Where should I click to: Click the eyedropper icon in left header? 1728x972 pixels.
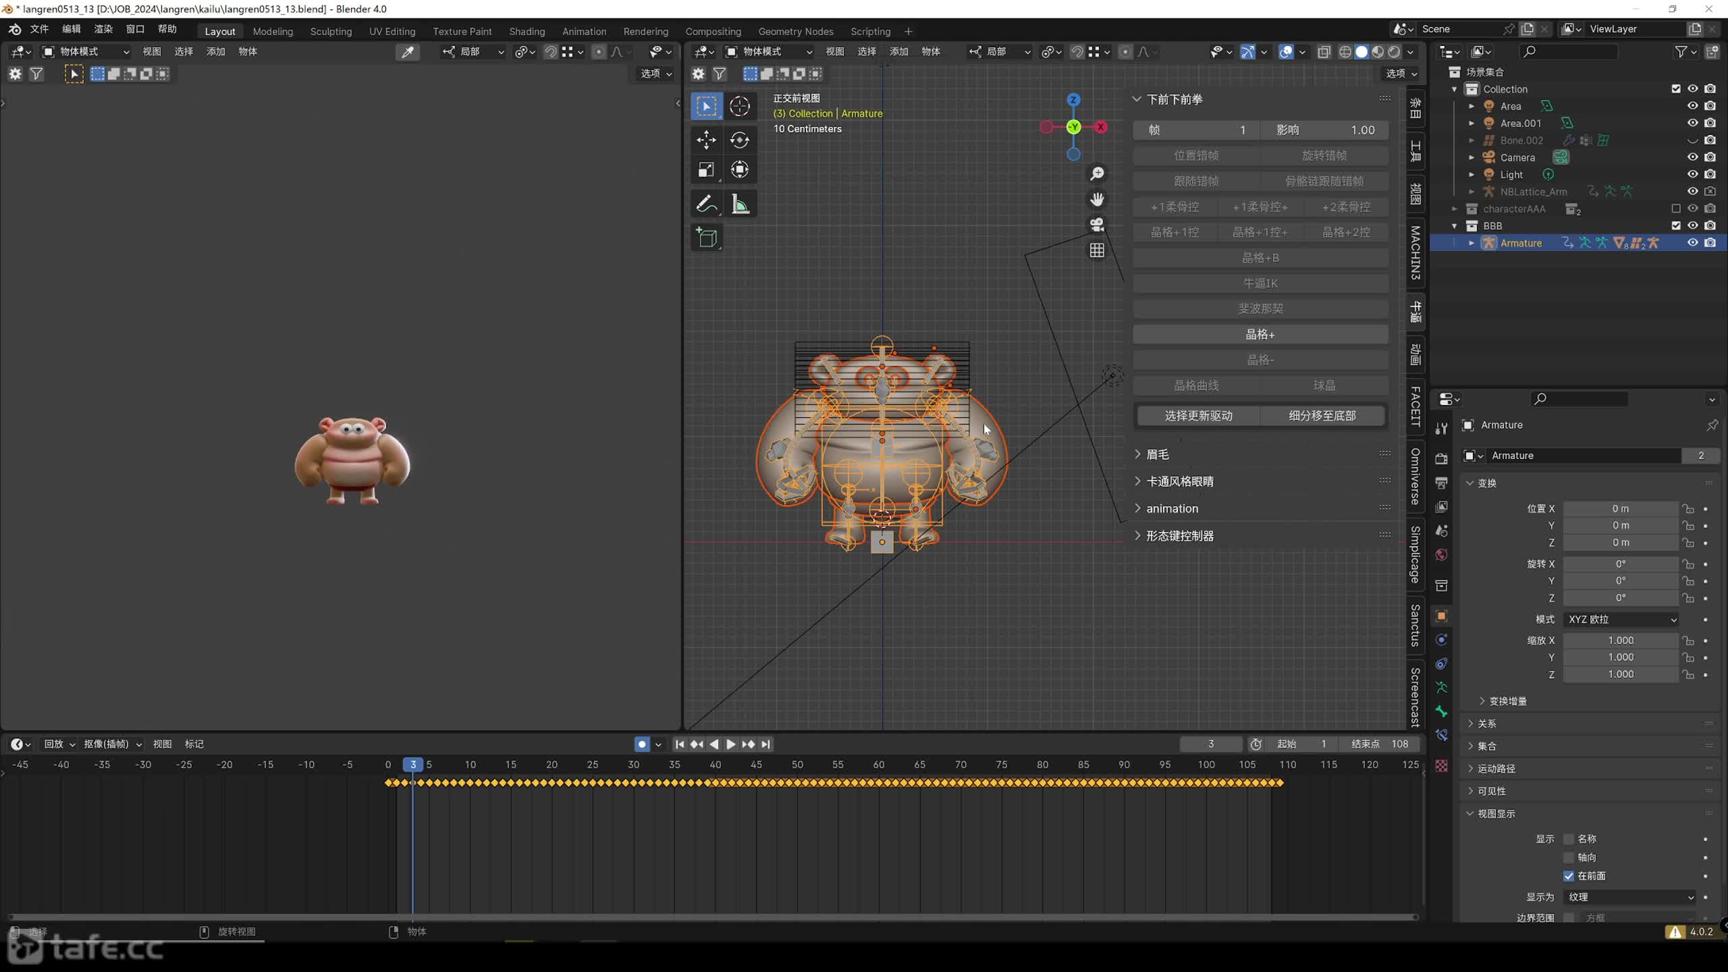tap(408, 52)
